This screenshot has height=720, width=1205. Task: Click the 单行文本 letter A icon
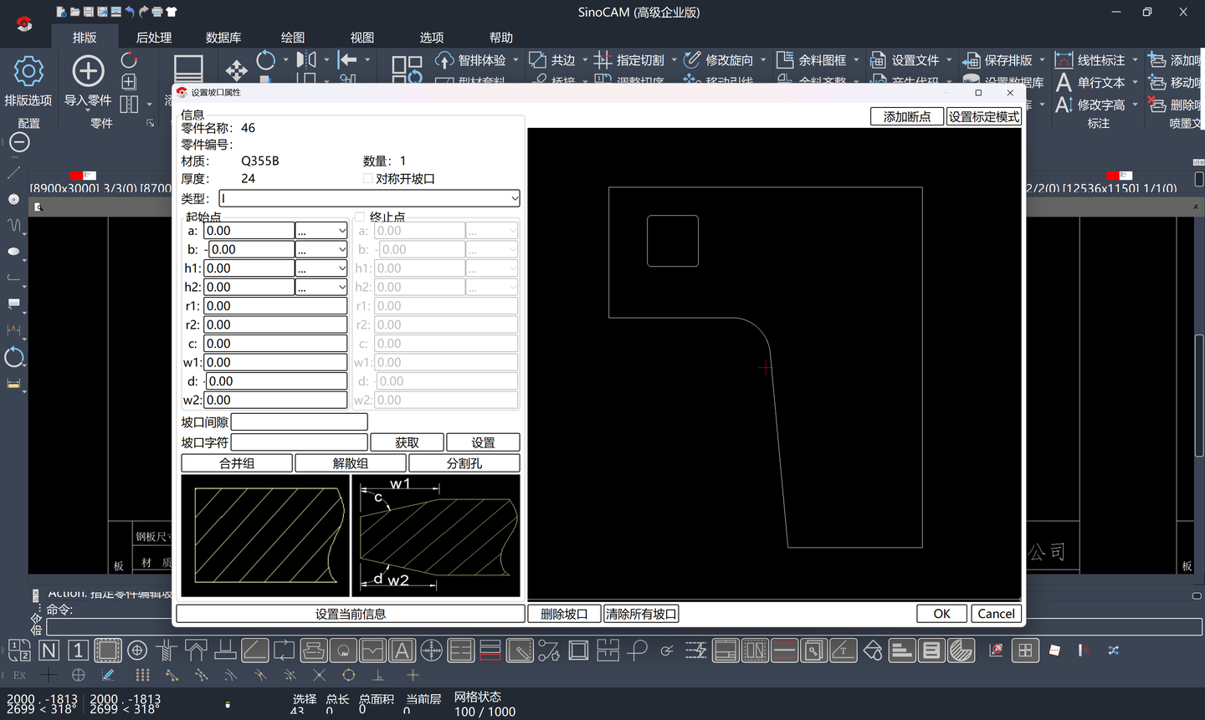tap(1064, 83)
